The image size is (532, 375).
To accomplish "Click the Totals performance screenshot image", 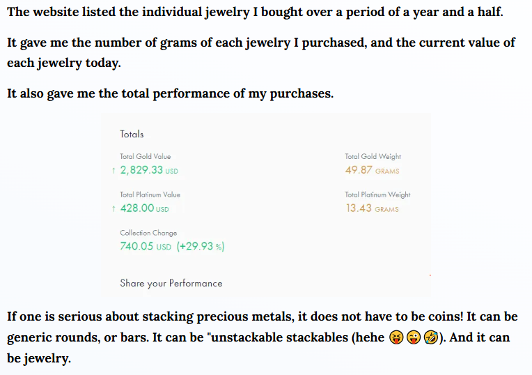I will point(266,205).
